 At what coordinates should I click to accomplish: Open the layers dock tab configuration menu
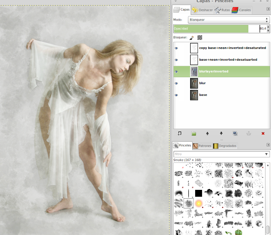(x=268, y=9)
